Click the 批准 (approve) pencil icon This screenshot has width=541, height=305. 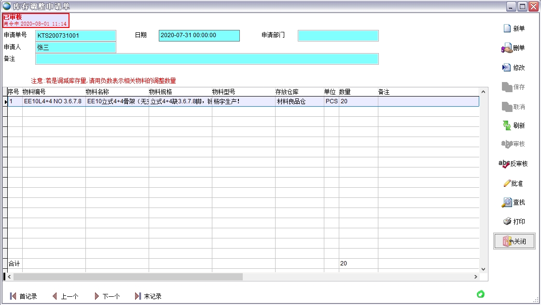point(507,183)
